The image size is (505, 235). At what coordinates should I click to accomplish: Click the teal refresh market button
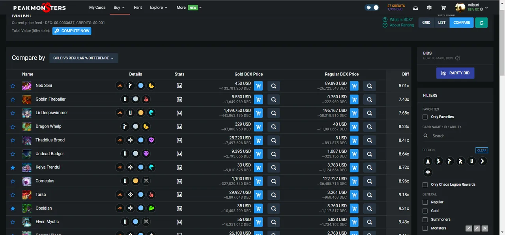481,23
